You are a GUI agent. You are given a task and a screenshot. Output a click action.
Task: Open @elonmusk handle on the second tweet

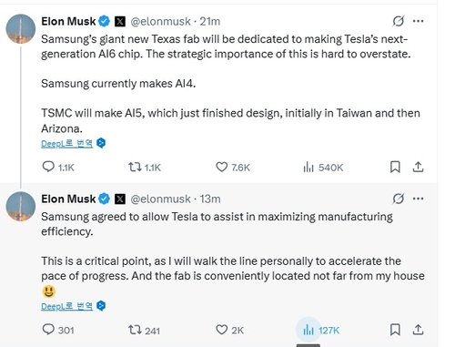160,199
